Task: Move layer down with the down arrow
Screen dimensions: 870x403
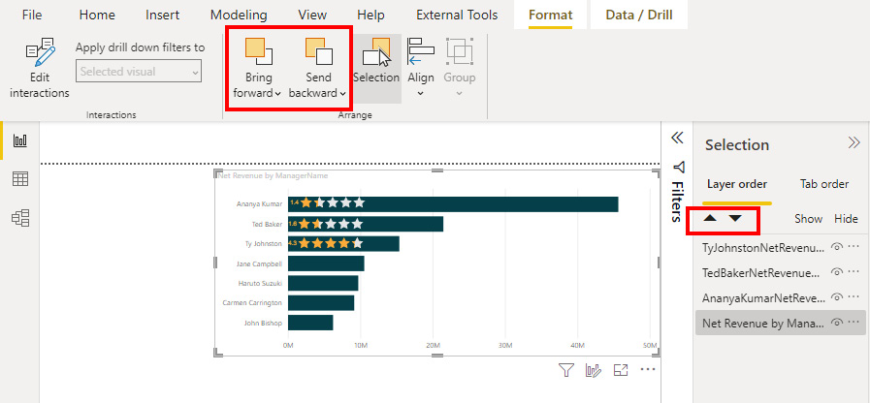Action: coord(735,218)
